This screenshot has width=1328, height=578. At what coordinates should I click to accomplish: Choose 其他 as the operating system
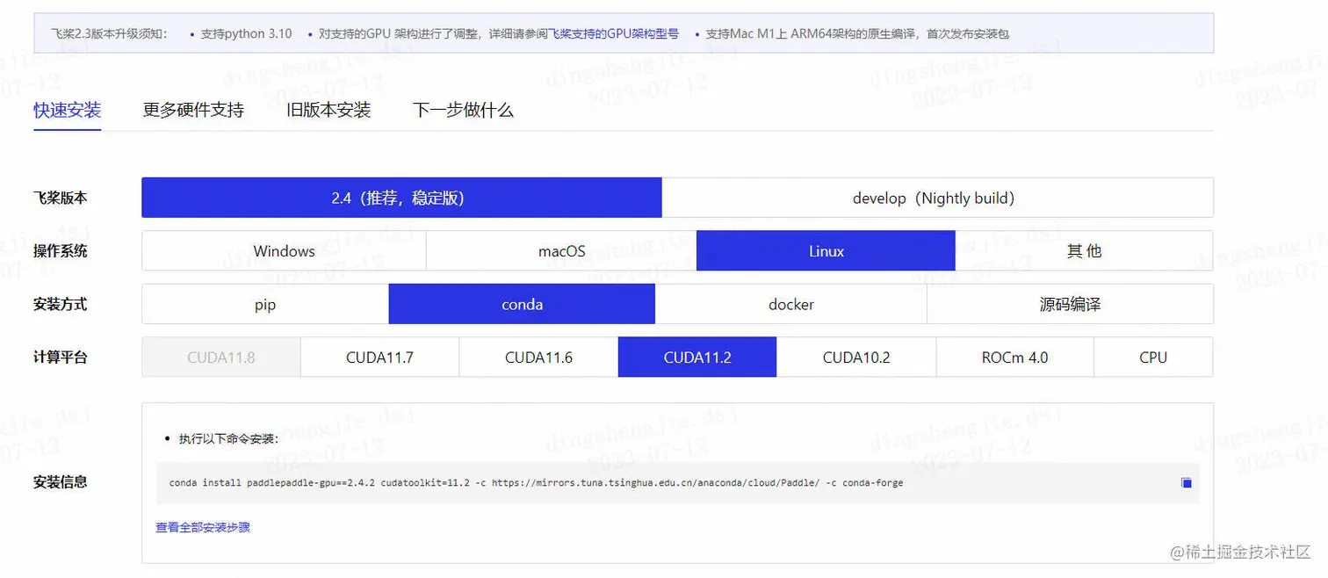coord(1084,250)
